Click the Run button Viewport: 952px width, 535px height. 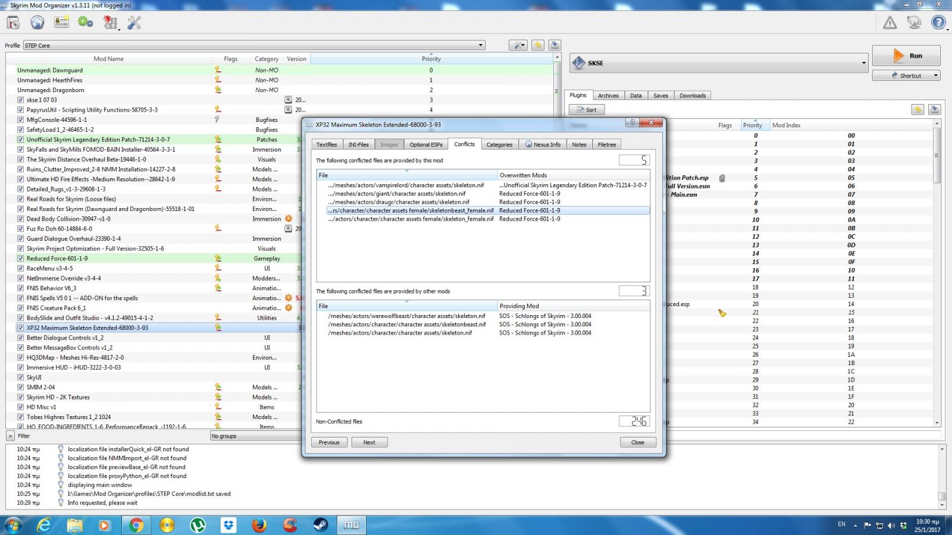pos(906,56)
